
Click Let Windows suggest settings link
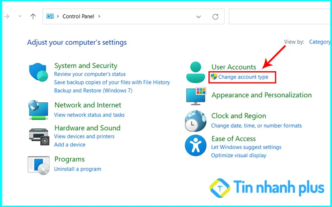(246, 147)
